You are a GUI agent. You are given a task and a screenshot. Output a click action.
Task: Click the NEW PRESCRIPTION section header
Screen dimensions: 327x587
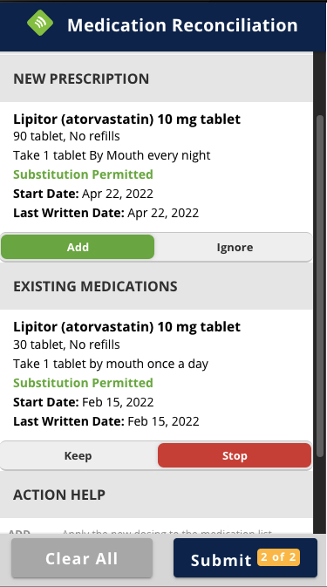(x=81, y=79)
